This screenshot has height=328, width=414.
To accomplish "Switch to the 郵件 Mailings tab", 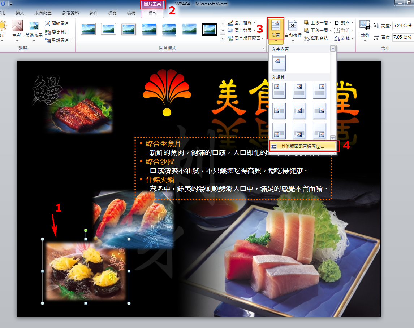I will pyautogui.click(x=94, y=13).
